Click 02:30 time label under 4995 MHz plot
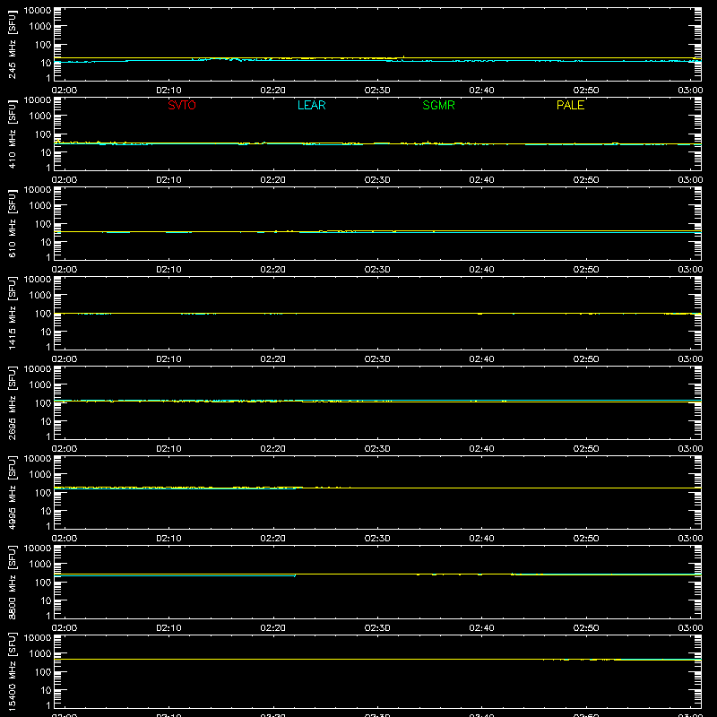 pyautogui.click(x=377, y=539)
